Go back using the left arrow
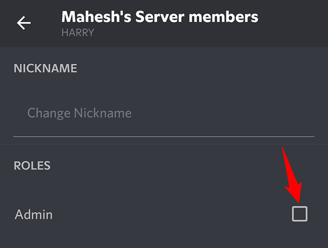This screenshot has width=328, height=248. pos(24,23)
